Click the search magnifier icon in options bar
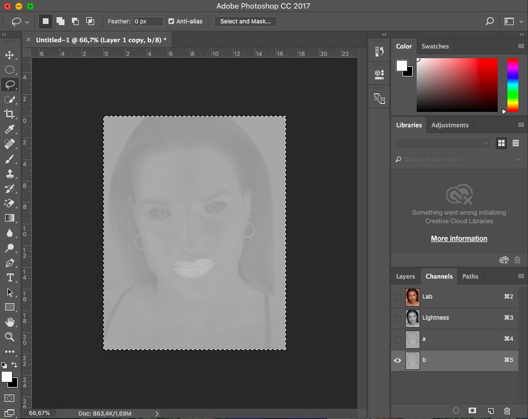 click(490, 21)
